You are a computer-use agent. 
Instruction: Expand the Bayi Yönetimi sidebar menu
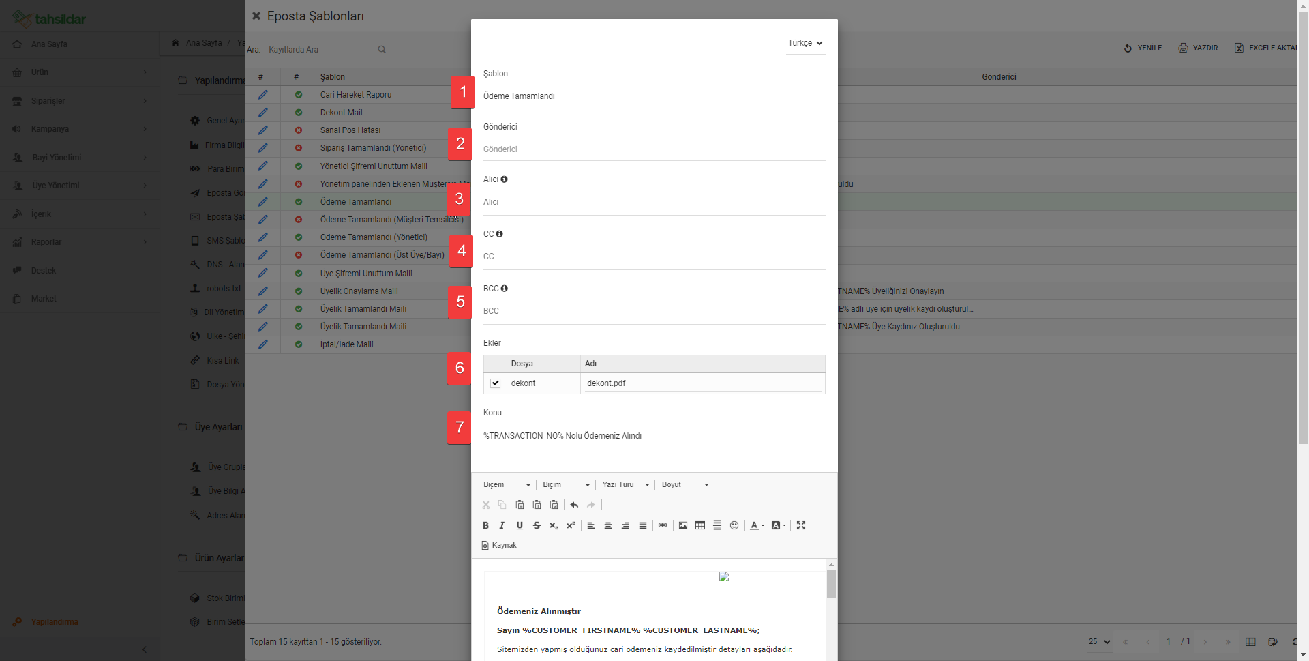coord(80,158)
